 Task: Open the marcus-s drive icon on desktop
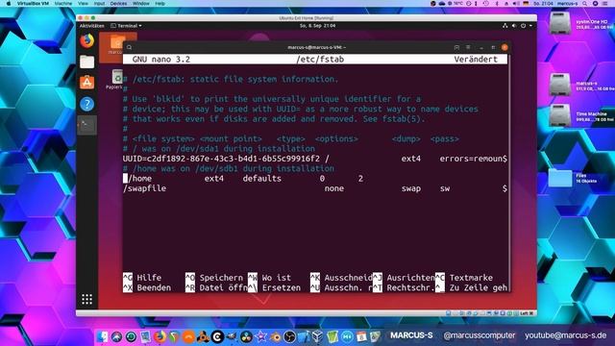[x=559, y=85]
